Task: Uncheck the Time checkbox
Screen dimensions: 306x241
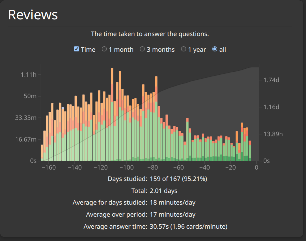Action: (x=76, y=49)
